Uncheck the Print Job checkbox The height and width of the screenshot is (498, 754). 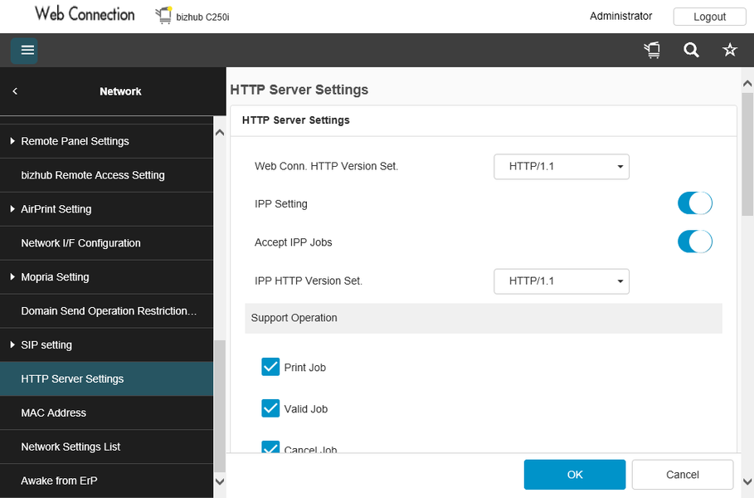[x=270, y=367]
